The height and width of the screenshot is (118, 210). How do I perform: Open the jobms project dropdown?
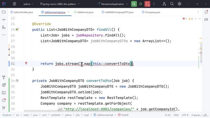pyautogui.click(x=28, y=4)
